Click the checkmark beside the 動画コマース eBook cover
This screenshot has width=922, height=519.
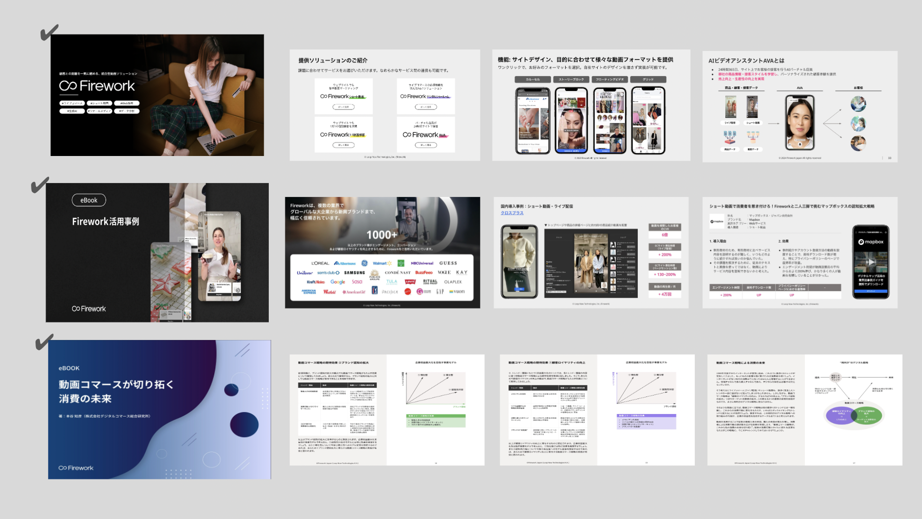pos(44,342)
